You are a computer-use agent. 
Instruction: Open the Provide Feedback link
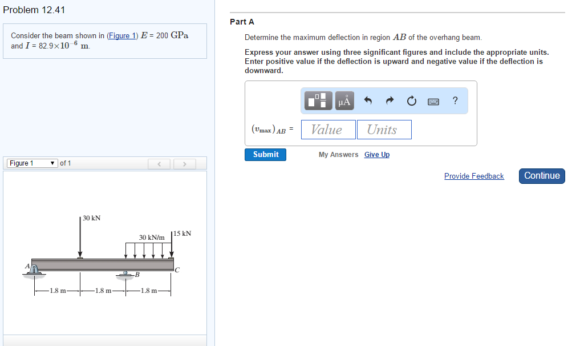tap(474, 176)
